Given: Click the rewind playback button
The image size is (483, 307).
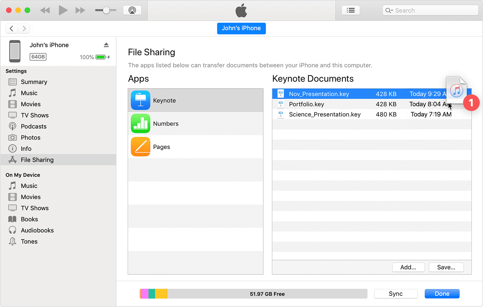Looking at the screenshot, I should pyautogui.click(x=45, y=11).
